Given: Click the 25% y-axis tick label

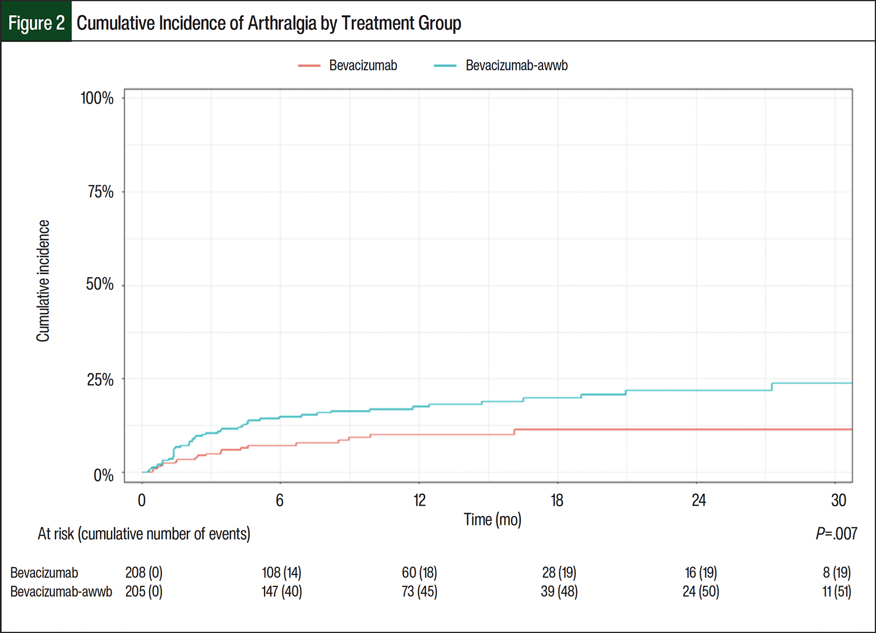Looking at the screenshot, I should (x=100, y=380).
